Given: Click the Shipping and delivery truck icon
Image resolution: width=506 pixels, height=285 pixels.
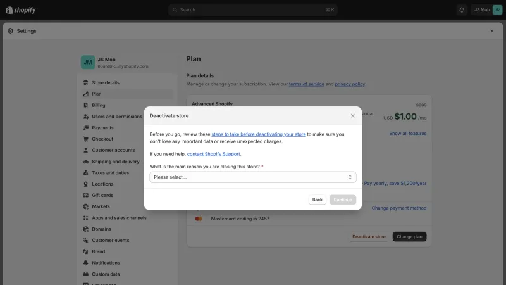Looking at the screenshot, I should pyautogui.click(x=85, y=161).
